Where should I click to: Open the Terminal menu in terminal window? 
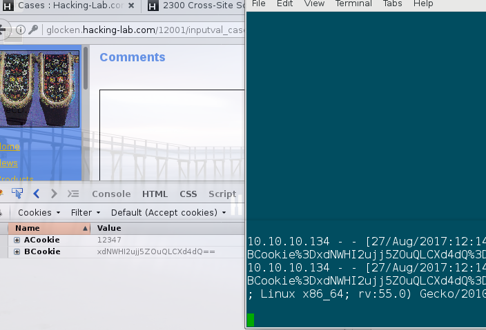353,3
